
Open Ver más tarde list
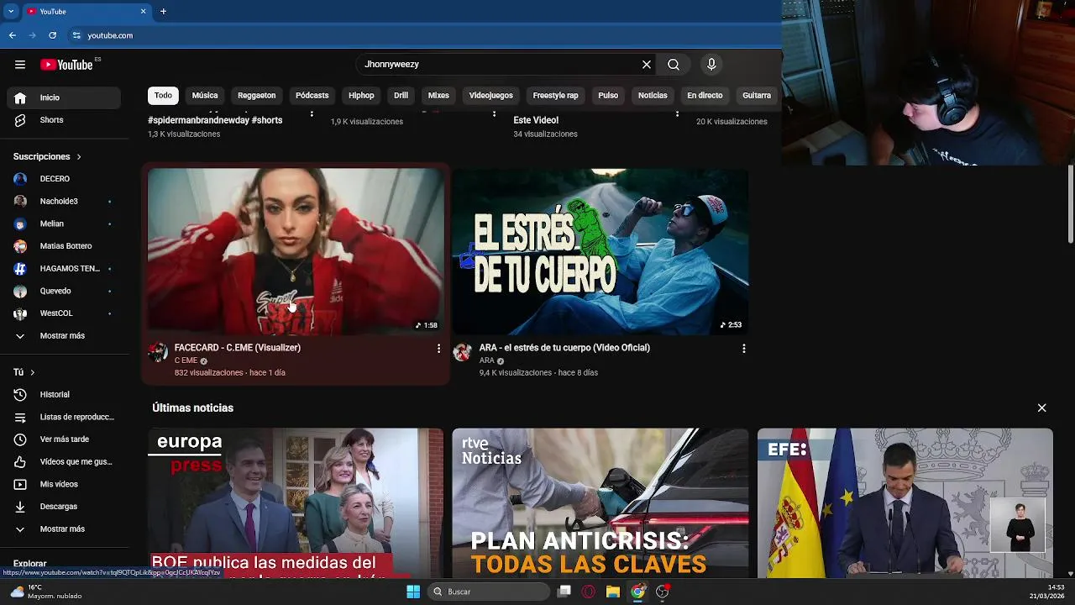coord(64,439)
